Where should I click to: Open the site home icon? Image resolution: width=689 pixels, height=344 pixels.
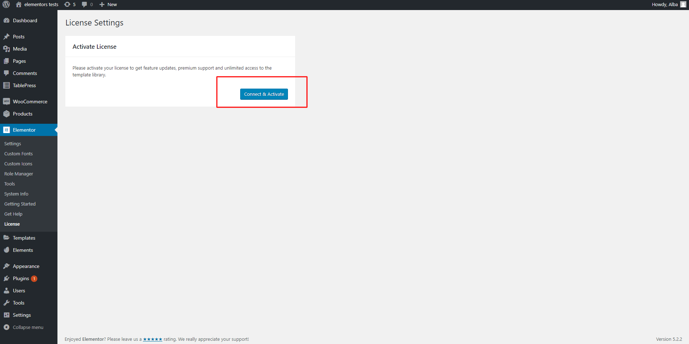coord(19,4)
